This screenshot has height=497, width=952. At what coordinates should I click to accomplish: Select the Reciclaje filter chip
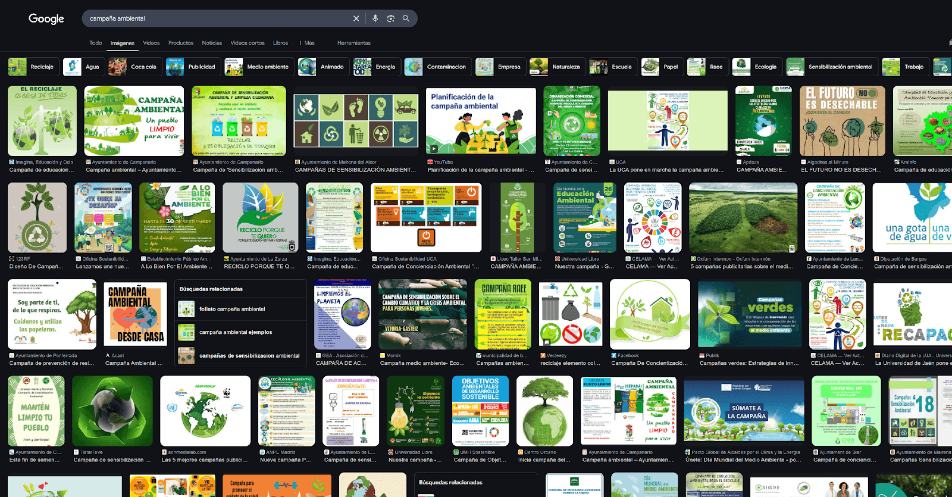coord(34,67)
